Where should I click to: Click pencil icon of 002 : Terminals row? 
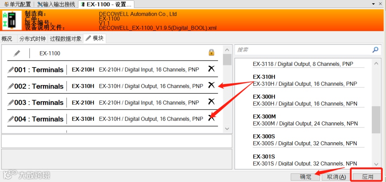[x=11, y=87]
